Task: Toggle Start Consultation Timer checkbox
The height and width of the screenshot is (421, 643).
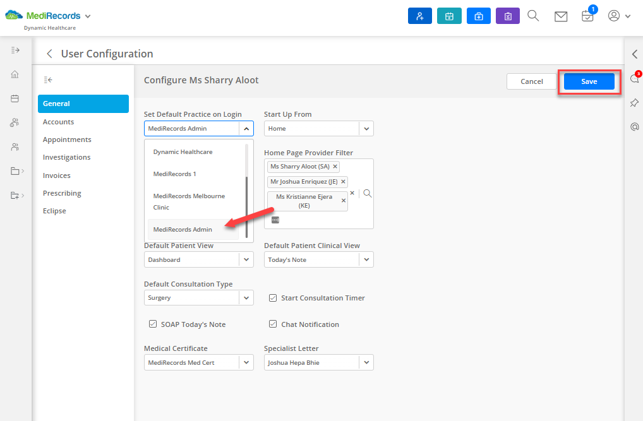Action: 273,298
